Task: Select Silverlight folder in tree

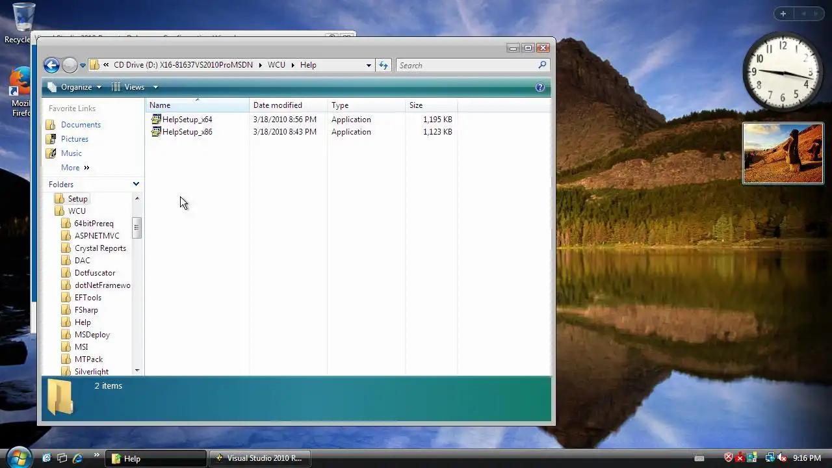Action: click(92, 372)
